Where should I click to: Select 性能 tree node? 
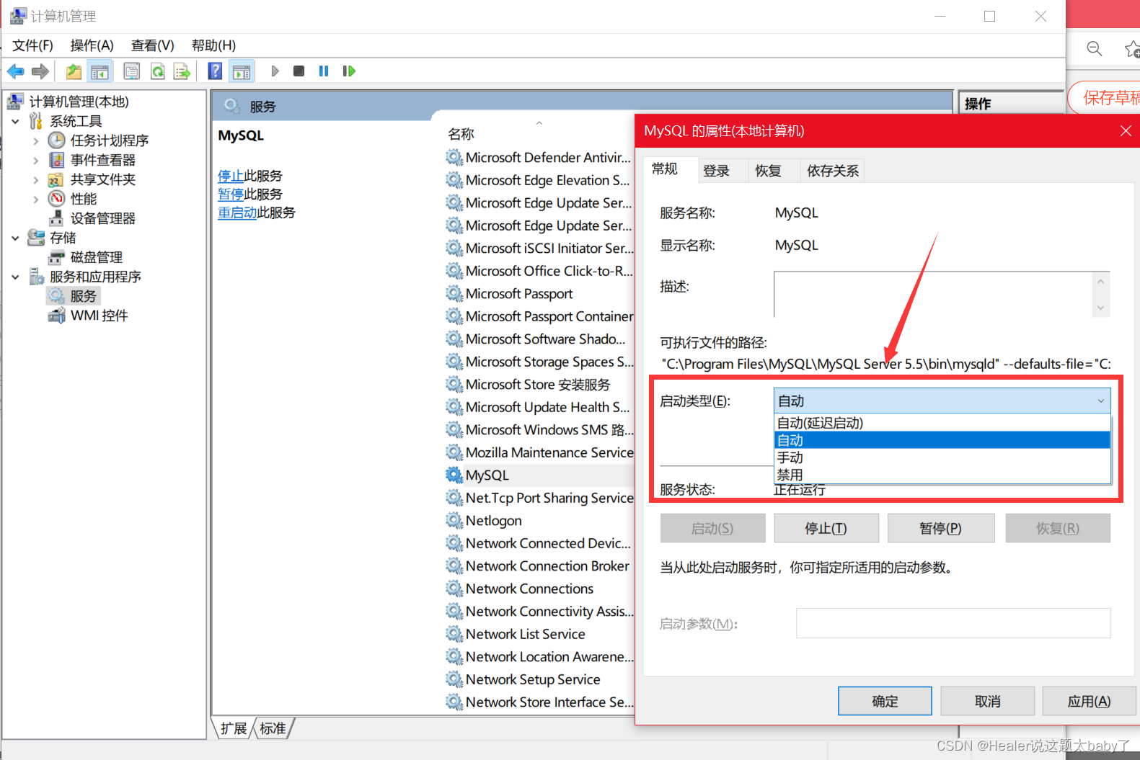pos(83,199)
